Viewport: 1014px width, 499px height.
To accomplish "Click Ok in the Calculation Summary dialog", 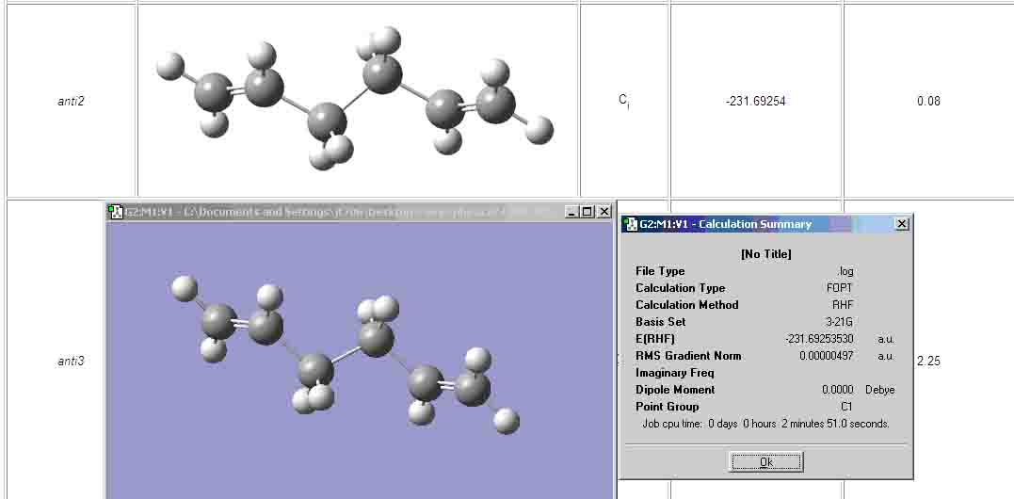I will (x=766, y=461).
